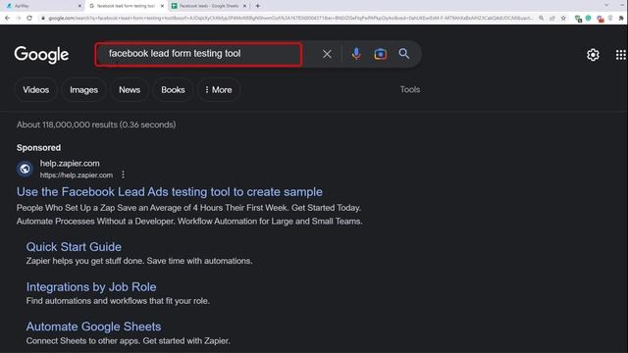Open a new browser tab

(x=257, y=6)
